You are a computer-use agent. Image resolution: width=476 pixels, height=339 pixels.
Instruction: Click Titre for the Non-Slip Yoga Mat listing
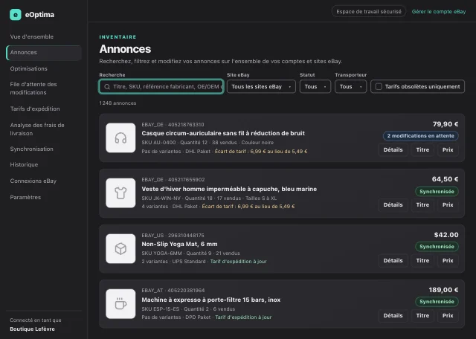coord(422,260)
